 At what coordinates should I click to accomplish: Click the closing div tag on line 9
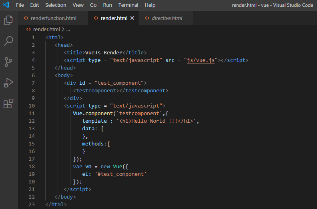pyautogui.click(x=73, y=98)
